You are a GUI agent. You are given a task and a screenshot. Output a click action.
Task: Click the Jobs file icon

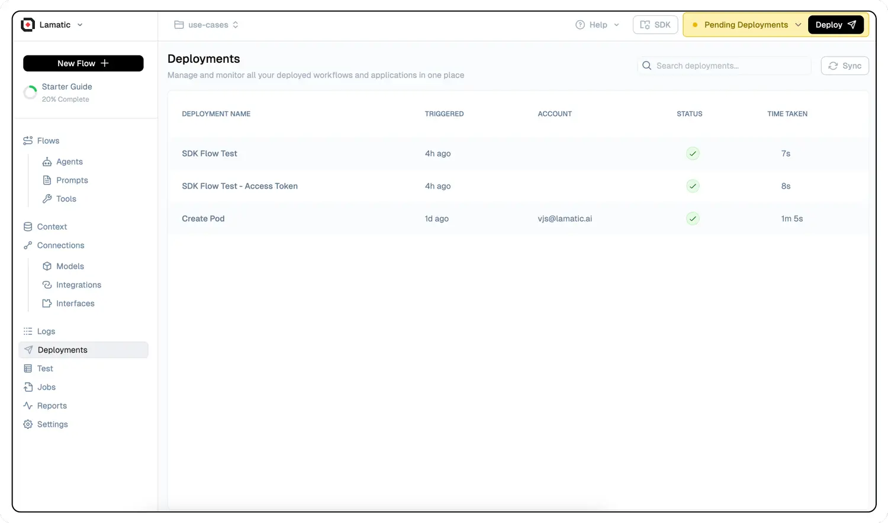pos(28,387)
